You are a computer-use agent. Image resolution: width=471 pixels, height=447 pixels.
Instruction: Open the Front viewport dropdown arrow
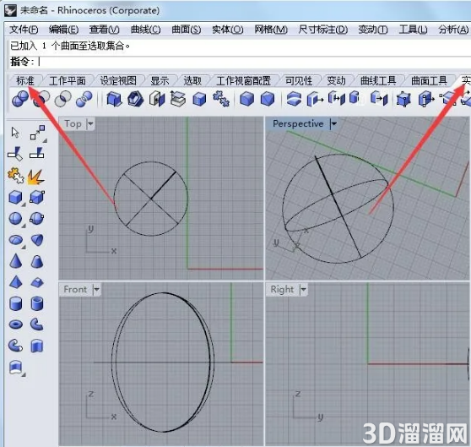click(96, 290)
